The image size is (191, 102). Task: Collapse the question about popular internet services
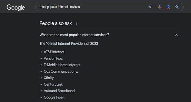pyautogui.click(x=74, y=35)
